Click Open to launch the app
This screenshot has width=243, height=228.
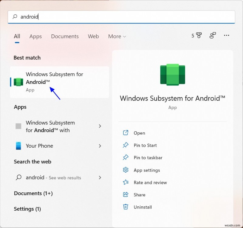tap(139, 133)
